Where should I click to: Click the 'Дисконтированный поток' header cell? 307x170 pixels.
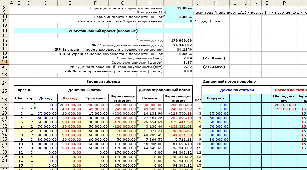pyautogui.click(x=165, y=90)
